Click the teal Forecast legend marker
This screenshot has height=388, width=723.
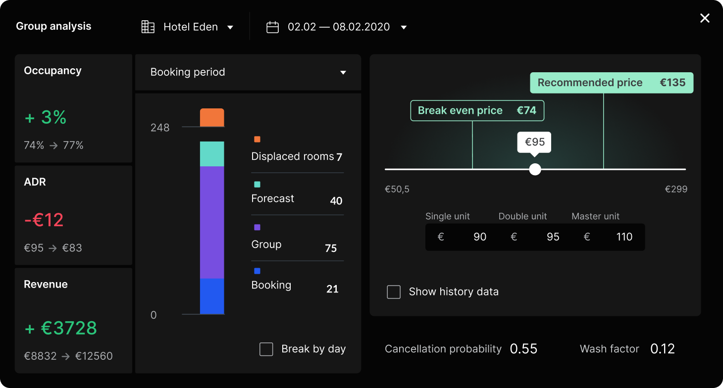pos(257,185)
